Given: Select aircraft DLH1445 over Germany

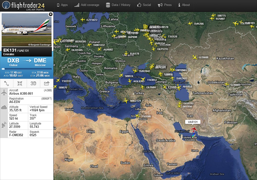Looking at the screenshot, I should pyautogui.click(x=68, y=50).
